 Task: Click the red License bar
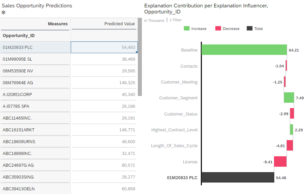click(x=280, y=161)
